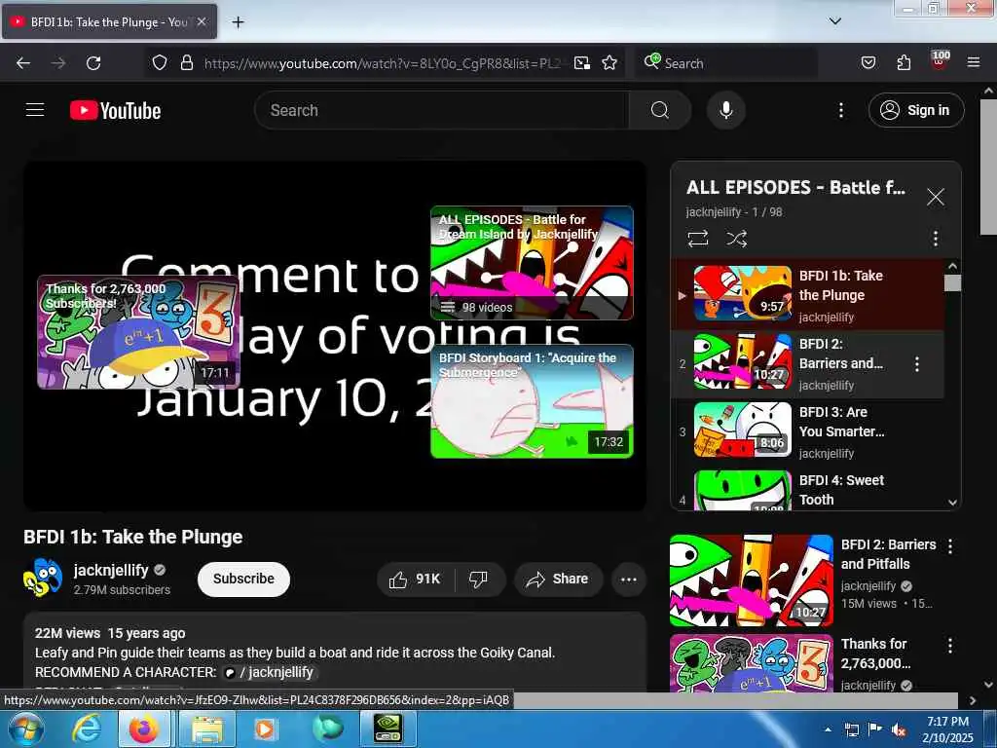The image size is (997, 748).
Task: Open the recommended BFDI 2: Barriers and Pitfalls thumbnail
Action: 751,580
